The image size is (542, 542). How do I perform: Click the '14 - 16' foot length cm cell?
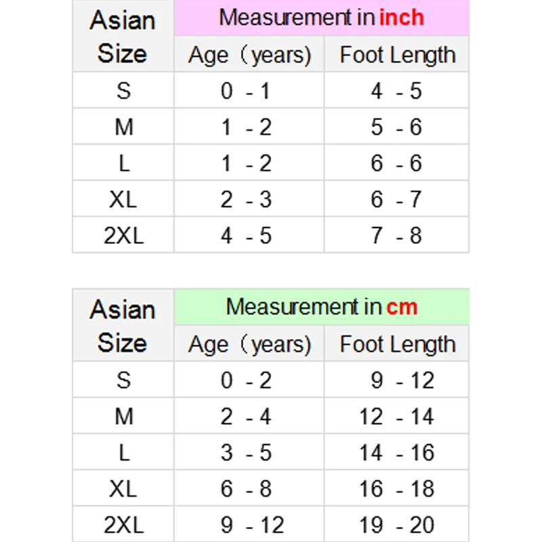397,452
